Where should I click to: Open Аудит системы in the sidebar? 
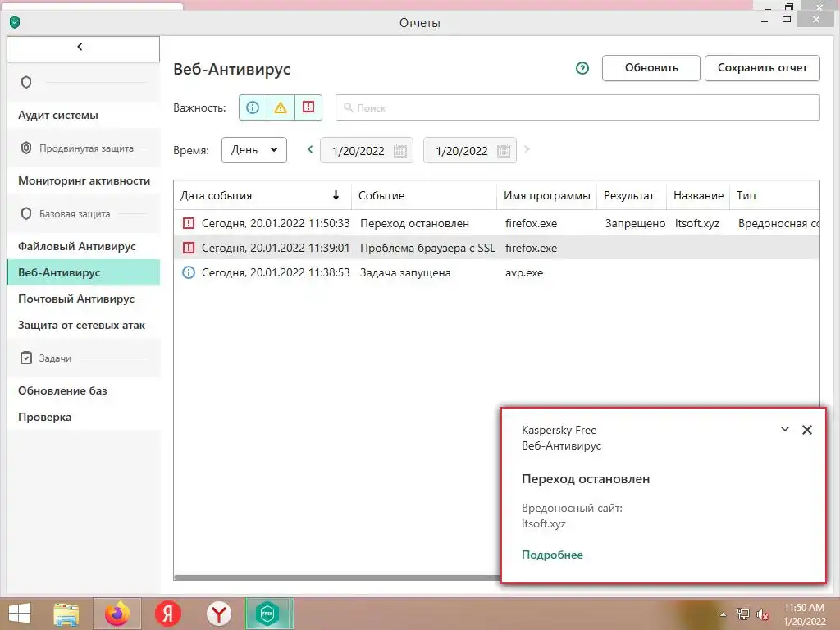(83, 115)
